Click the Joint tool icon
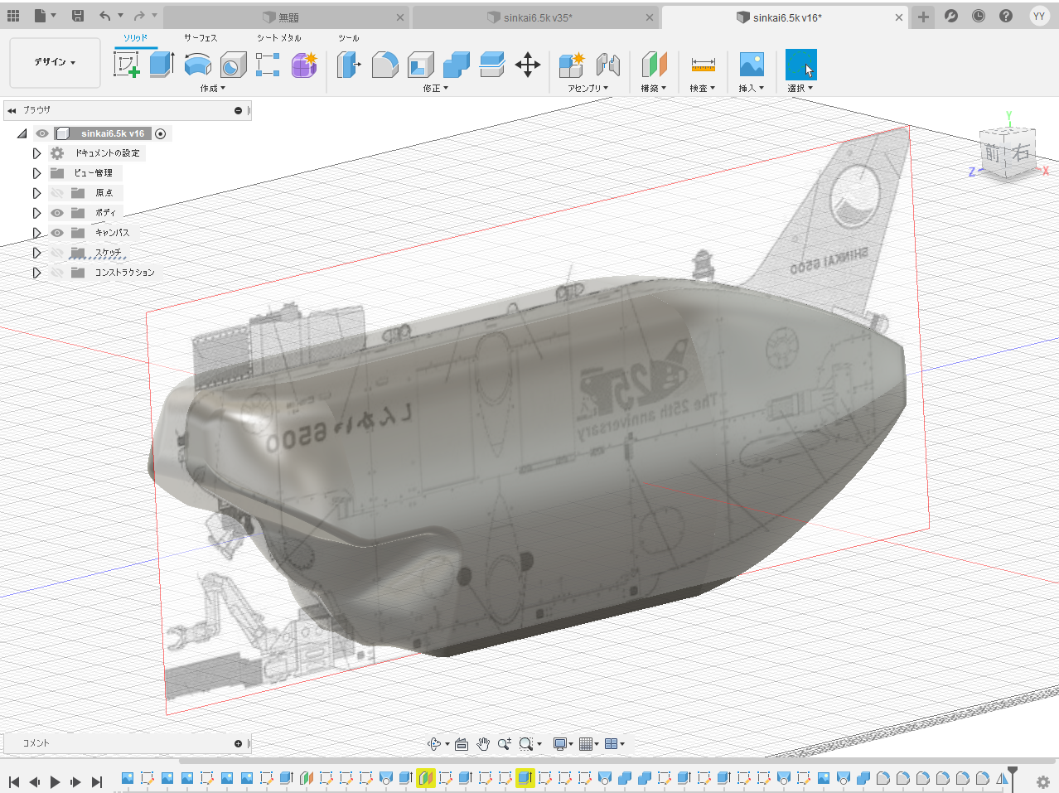 [x=608, y=65]
